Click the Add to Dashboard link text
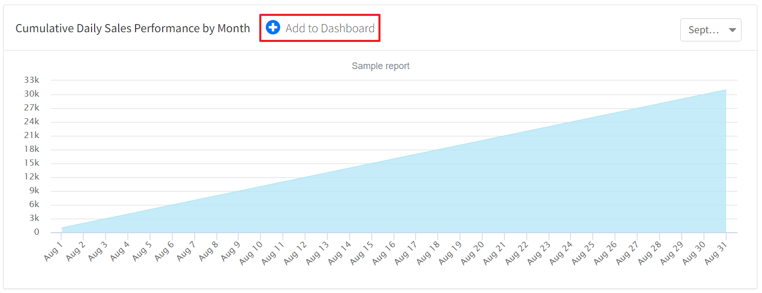This screenshot has width=762, height=293. click(330, 28)
